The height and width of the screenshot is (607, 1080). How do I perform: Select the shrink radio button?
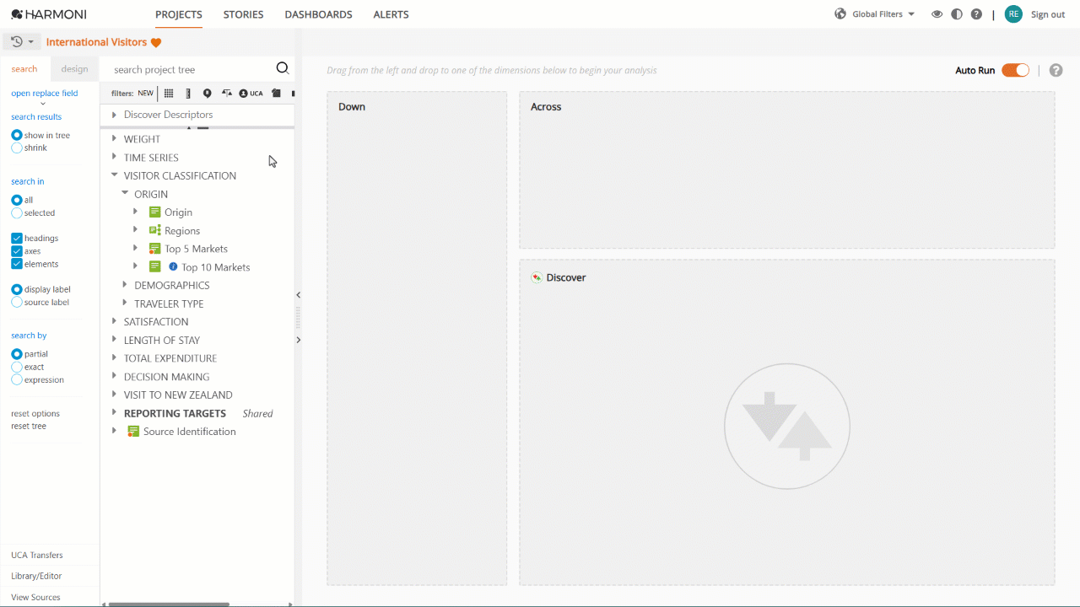pos(17,148)
